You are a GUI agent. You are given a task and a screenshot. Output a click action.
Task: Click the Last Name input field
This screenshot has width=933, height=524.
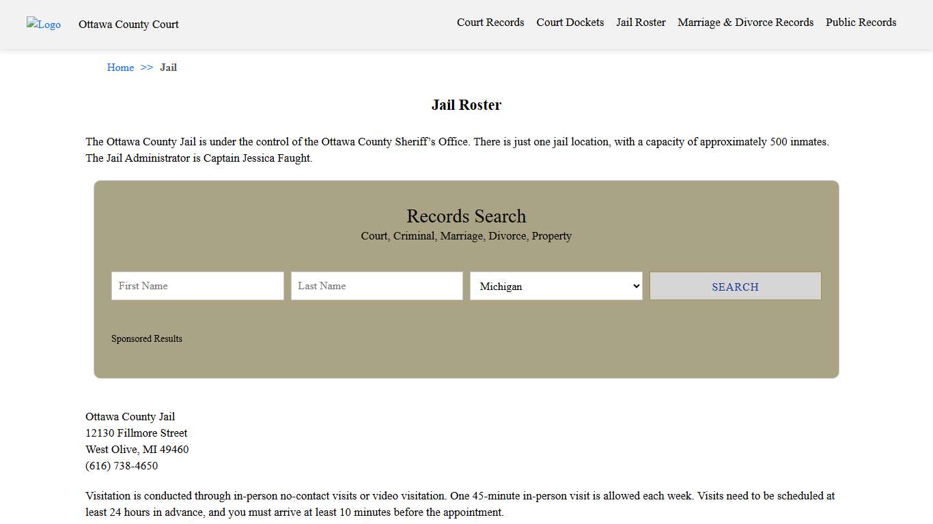pos(376,286)
